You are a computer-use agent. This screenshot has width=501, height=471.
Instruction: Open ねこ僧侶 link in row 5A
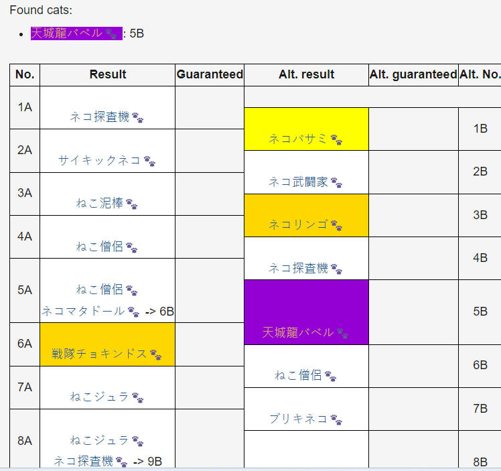click(99, 289)
